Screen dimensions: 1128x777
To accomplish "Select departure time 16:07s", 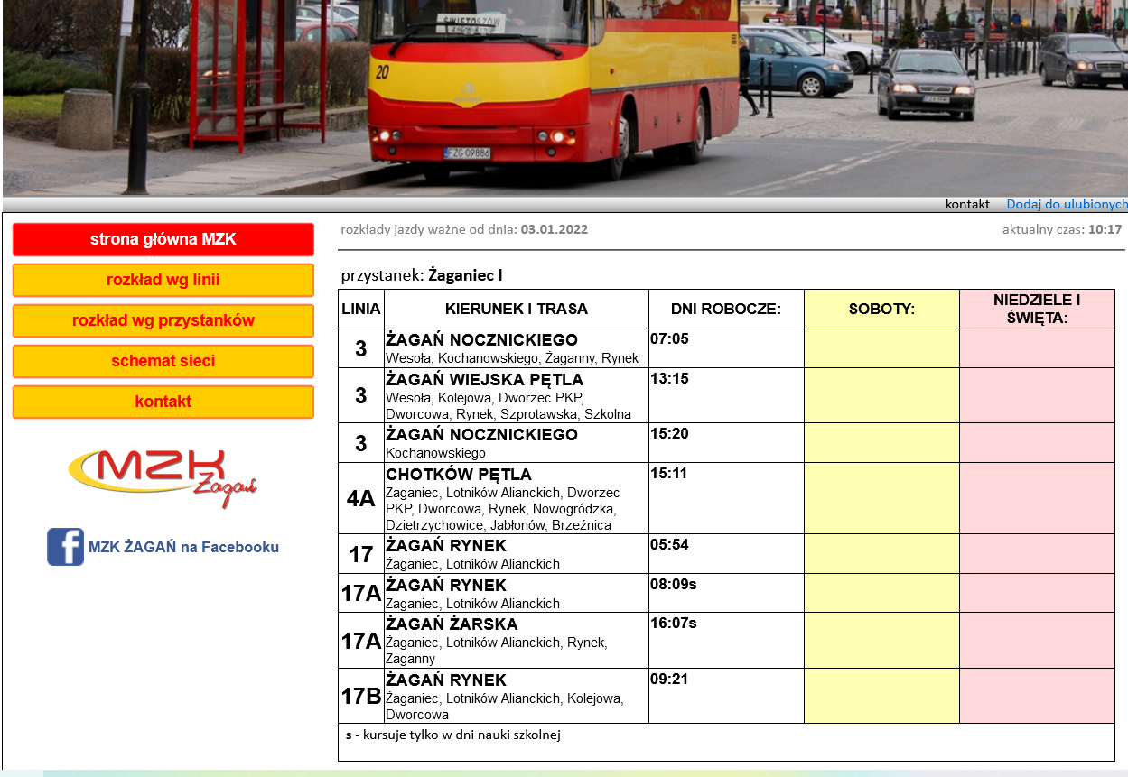I will point(674,624).
